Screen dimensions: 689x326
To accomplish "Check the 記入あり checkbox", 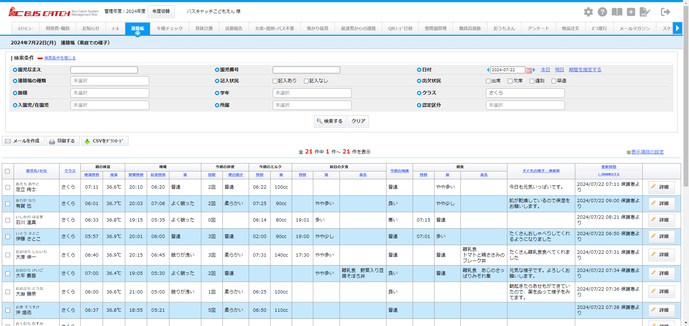I will (275, 81).
